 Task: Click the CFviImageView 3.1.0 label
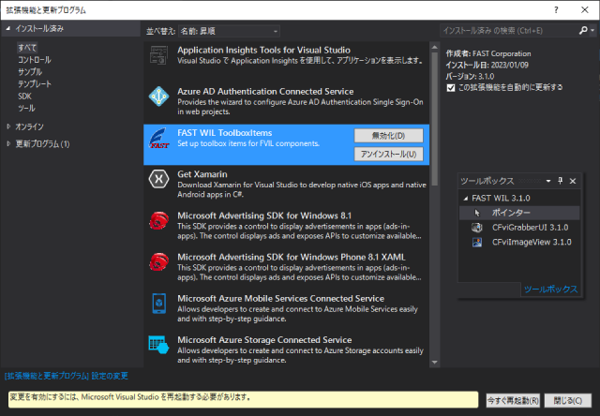(532, 242)
